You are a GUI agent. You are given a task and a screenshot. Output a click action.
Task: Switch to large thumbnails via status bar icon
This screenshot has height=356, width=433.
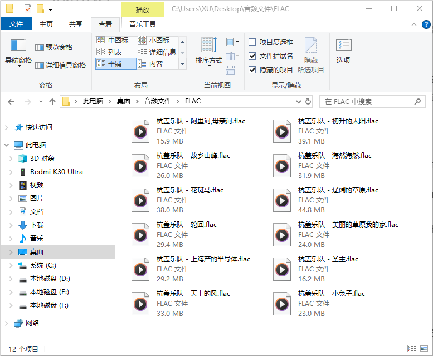coord(424,349)
